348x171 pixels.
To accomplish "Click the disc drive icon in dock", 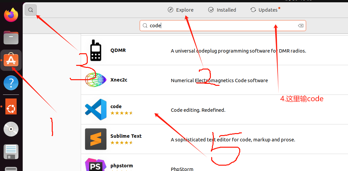I will [11, 129].
